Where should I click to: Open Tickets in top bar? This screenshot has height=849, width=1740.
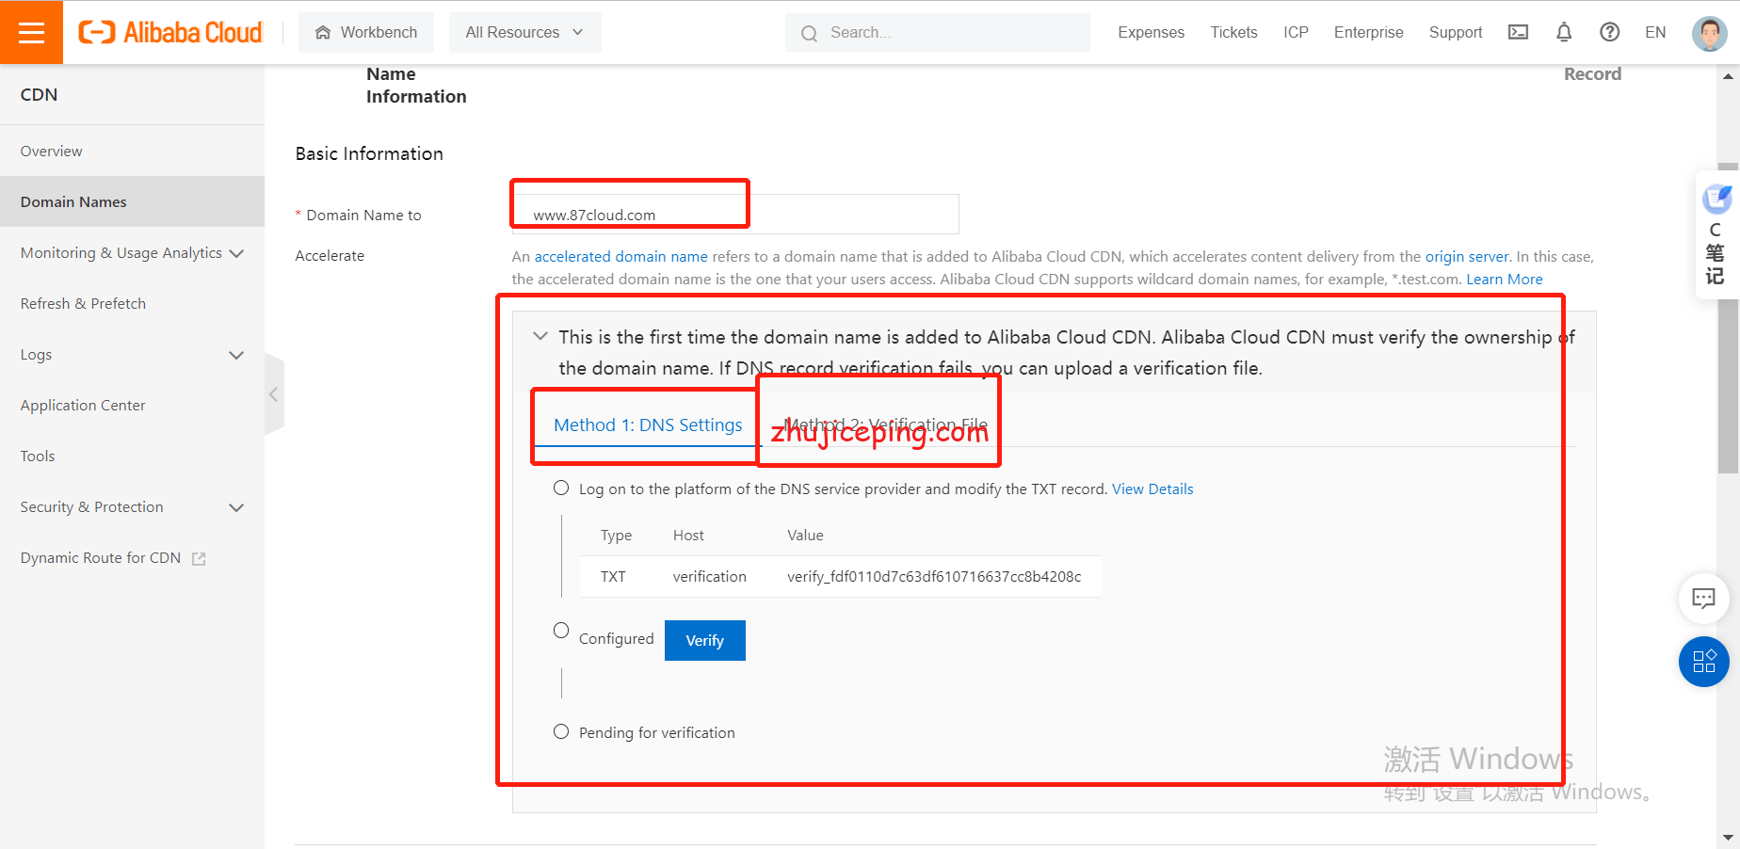(x=1233, y=32)
